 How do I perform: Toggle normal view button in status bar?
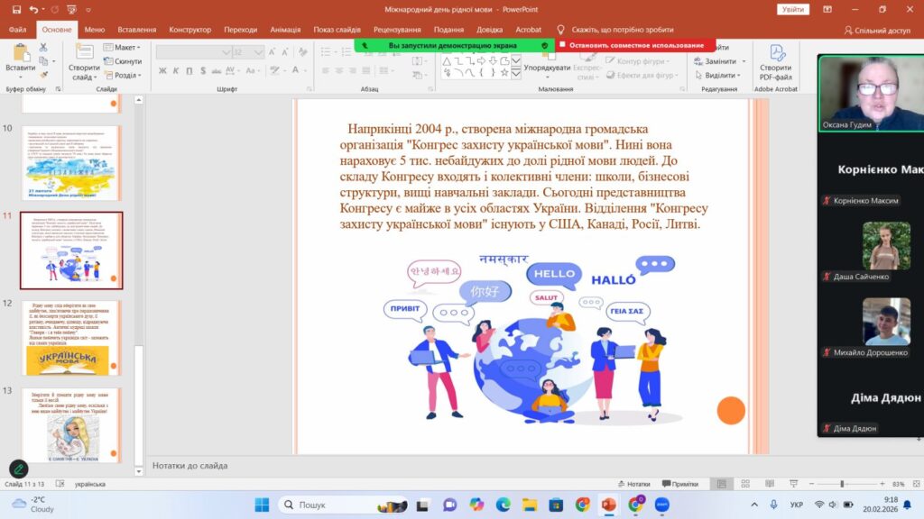click(721, 484)
